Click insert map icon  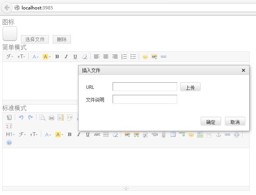click(200, 135)
